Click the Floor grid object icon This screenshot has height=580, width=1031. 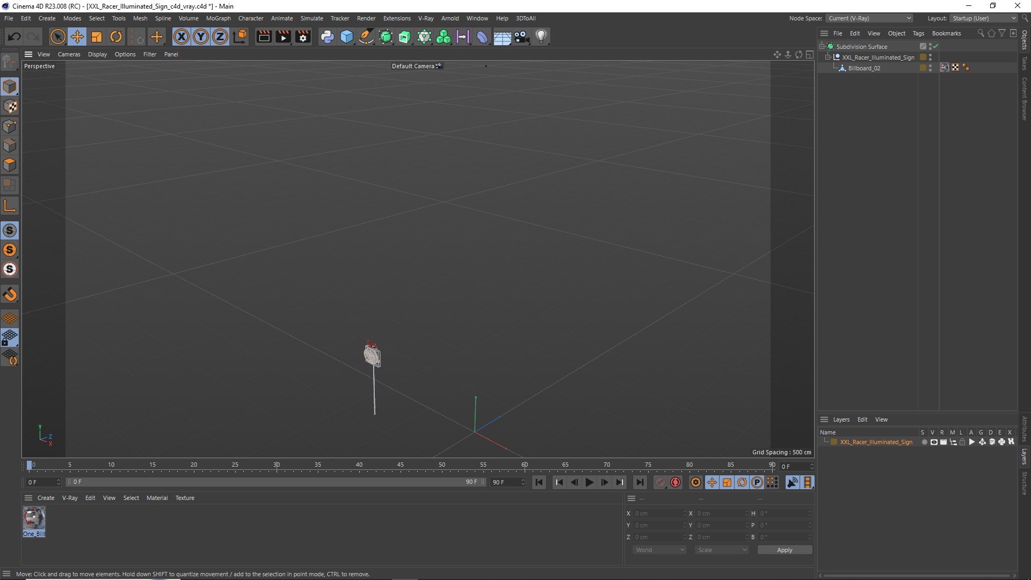pos(502,37)
